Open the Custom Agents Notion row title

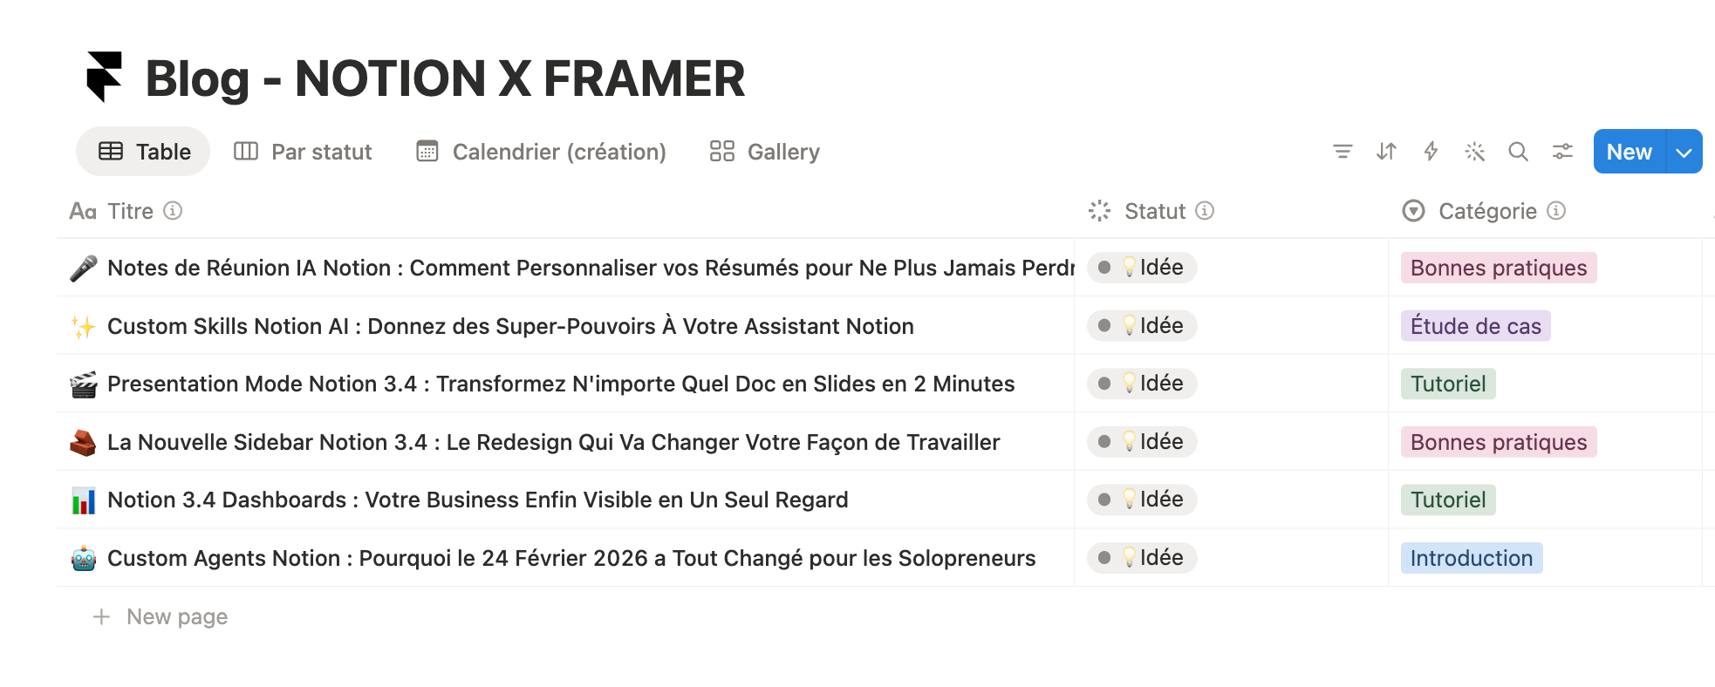click(571, 558)
